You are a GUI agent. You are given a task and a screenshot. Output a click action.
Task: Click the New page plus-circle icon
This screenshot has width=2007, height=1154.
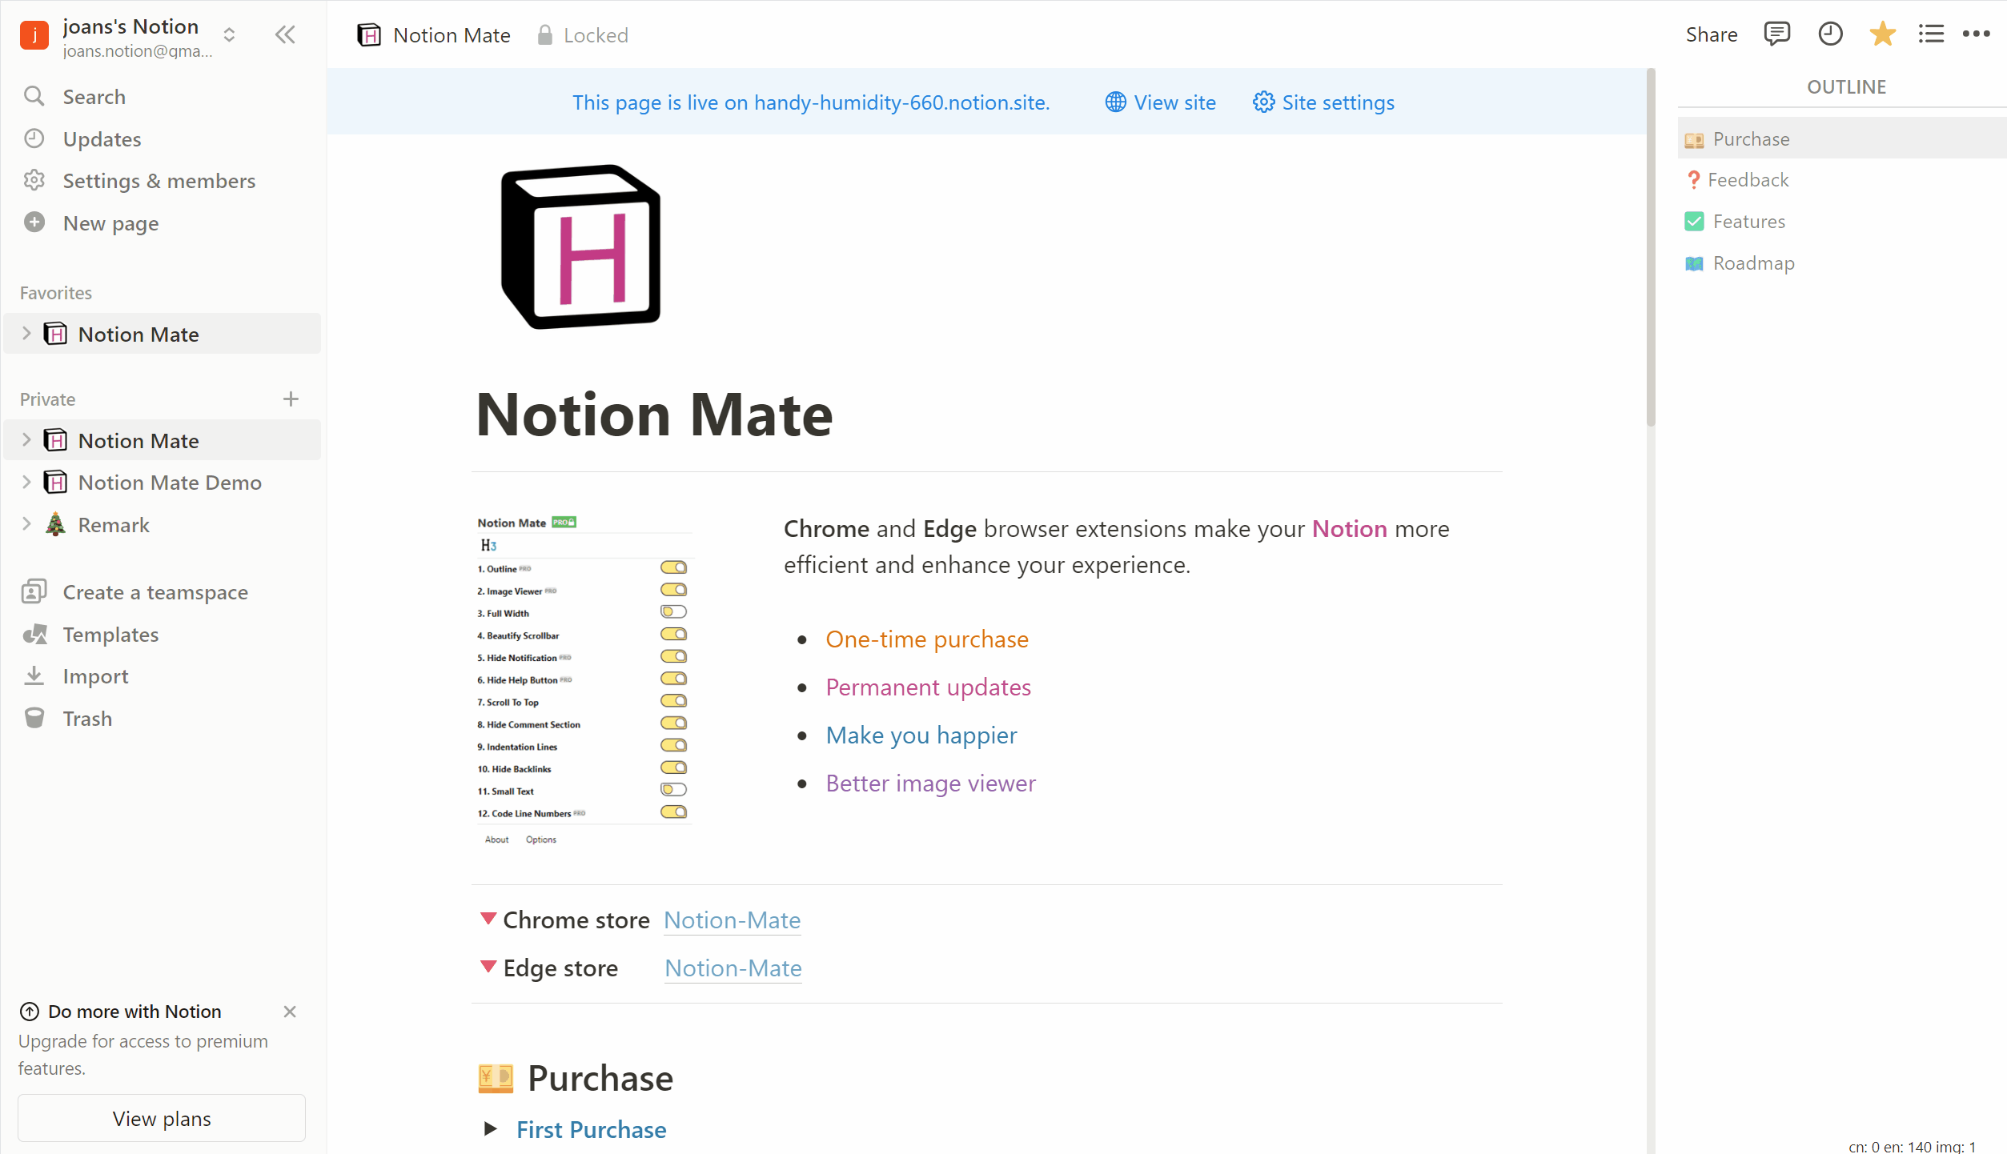point(34,222)
